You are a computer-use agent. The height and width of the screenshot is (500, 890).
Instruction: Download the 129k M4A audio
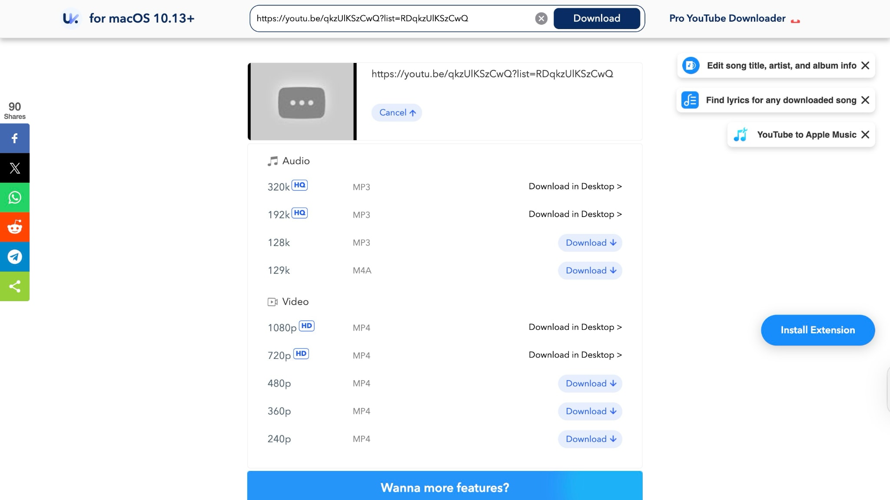[590, 270]
